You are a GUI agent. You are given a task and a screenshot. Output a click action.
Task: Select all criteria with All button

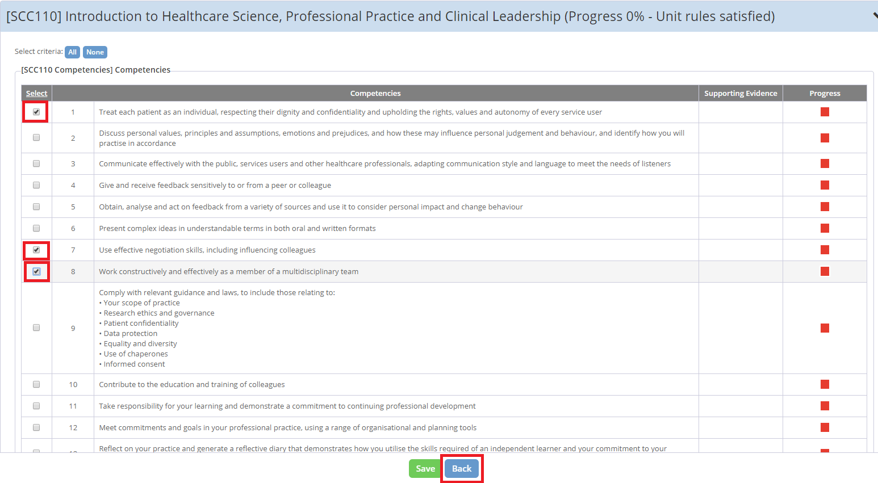point(72,52)
